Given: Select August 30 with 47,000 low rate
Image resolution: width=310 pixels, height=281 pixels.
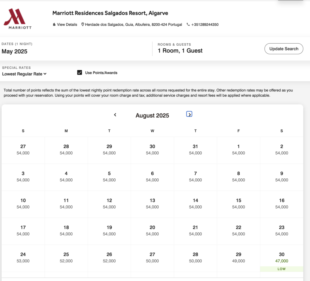Looking at the screenshot, I should 282,258.
